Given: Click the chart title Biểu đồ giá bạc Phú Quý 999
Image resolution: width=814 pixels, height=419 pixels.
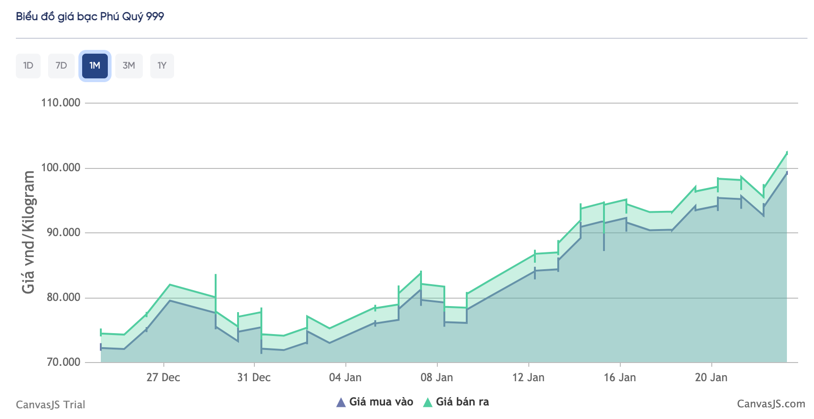Looking at the screenshot, I should point(90,16).
